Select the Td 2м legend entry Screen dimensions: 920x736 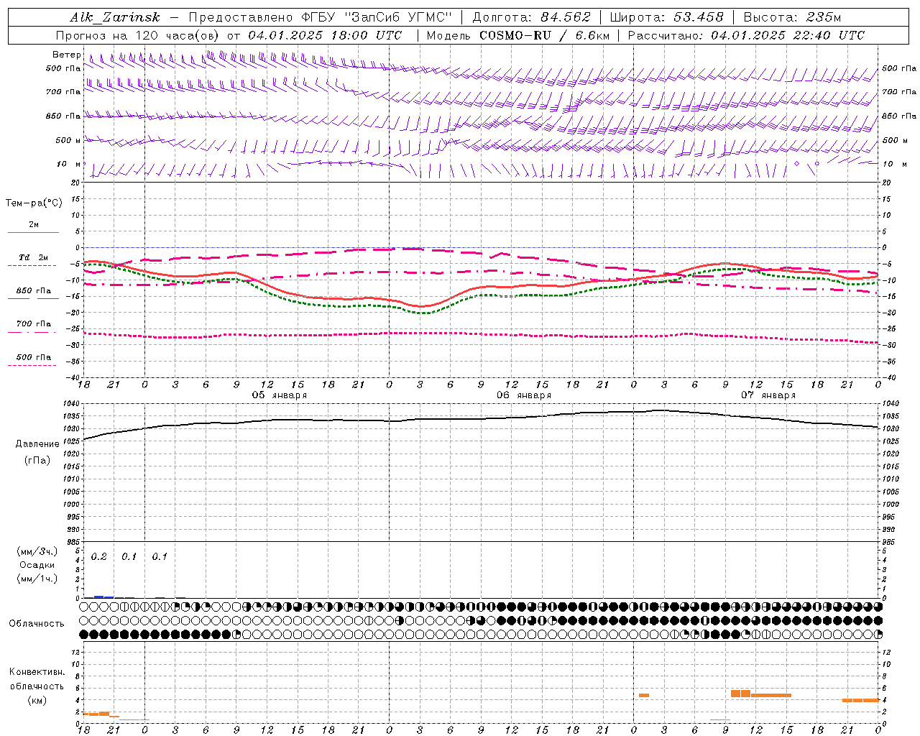33,257
